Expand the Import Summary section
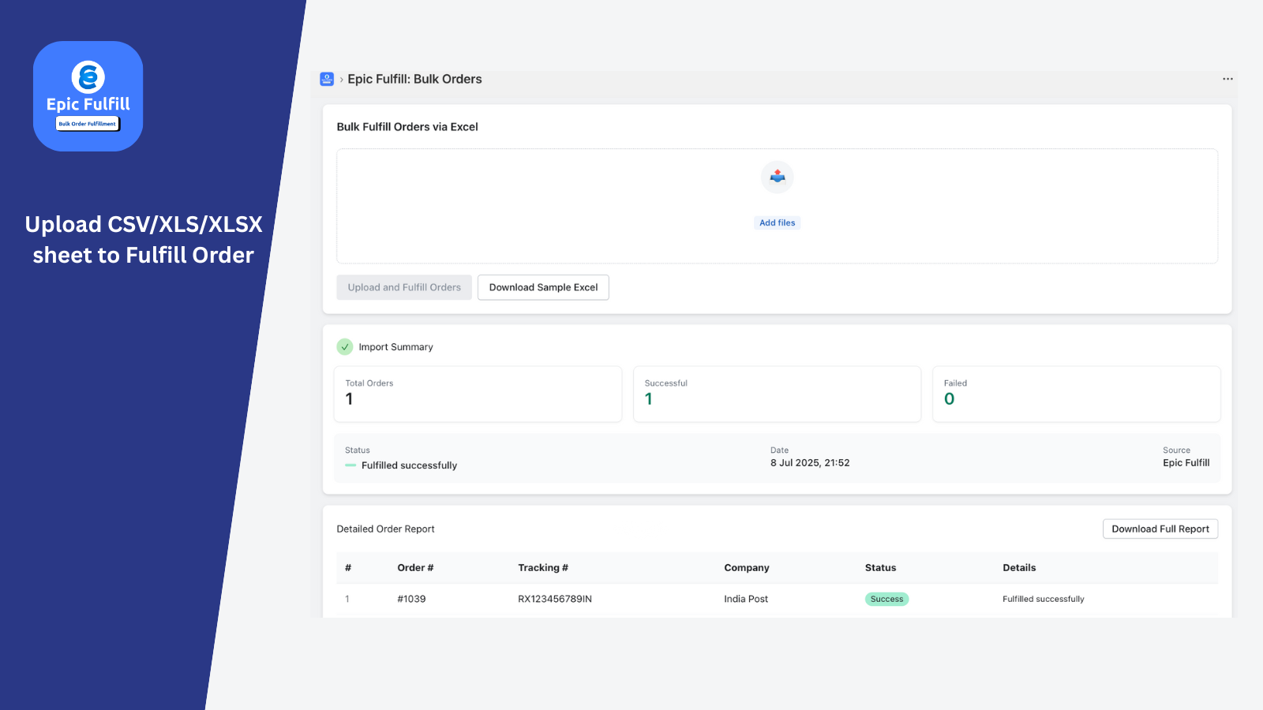The image size is (1263, 710). coord(395,346)
